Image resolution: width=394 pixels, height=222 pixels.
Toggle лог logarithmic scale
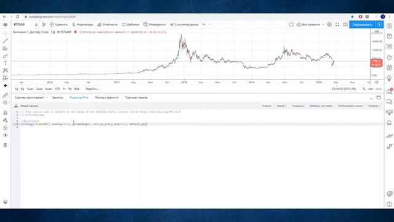pyautogui.click(x=371, y=89)
